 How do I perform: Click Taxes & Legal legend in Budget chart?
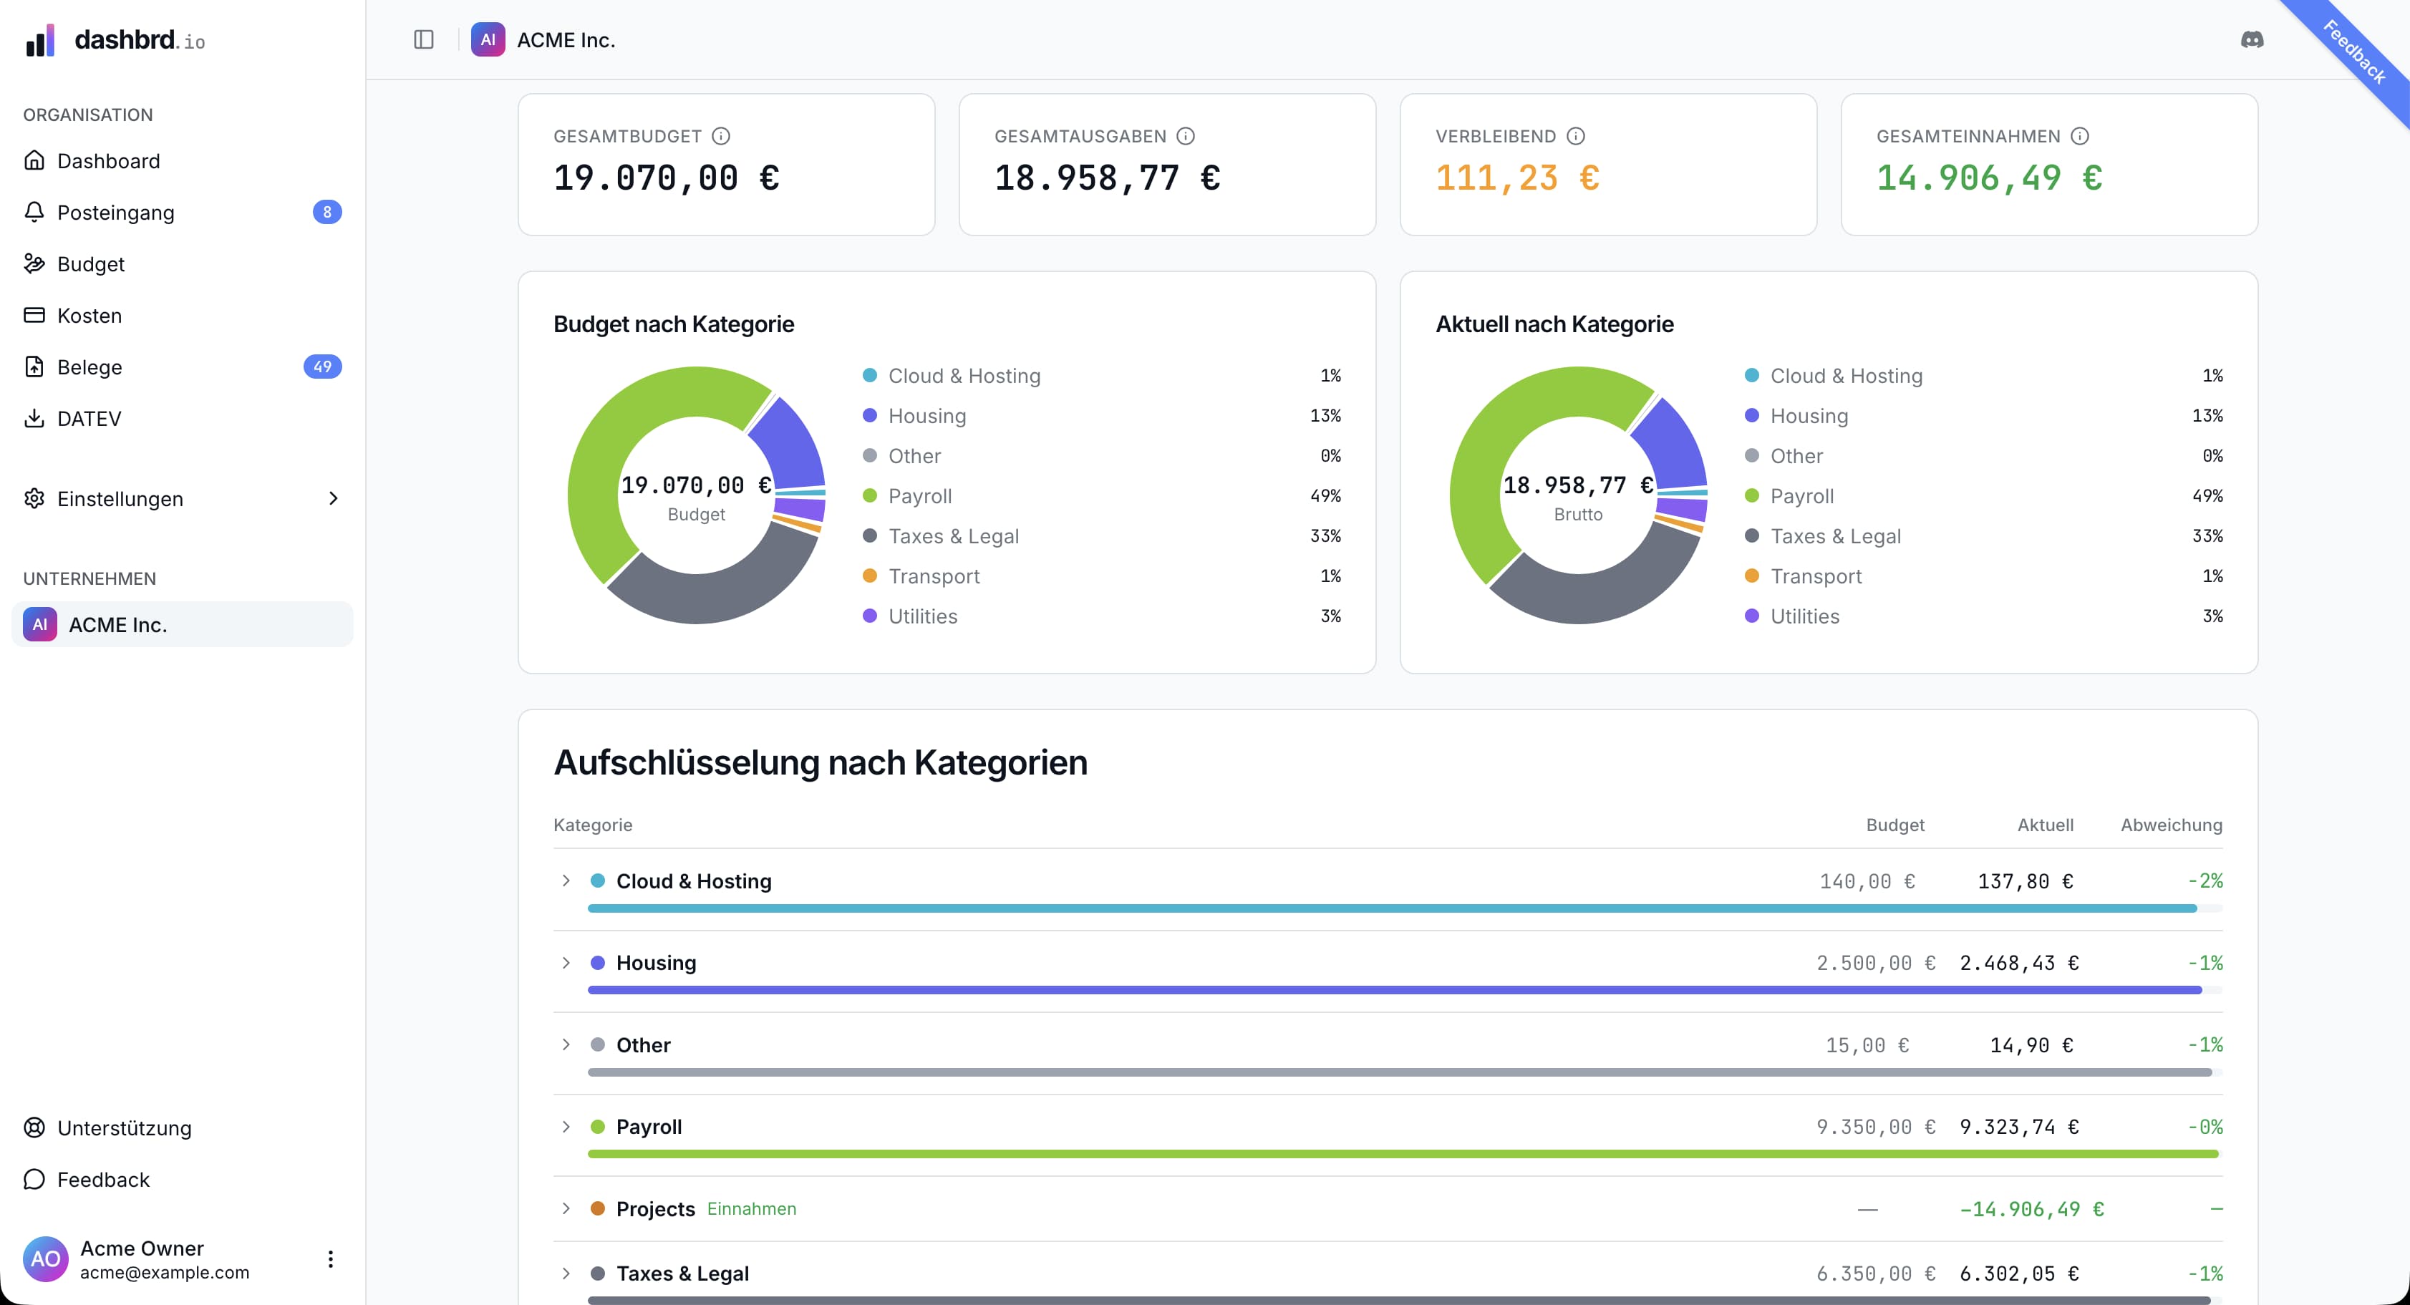[1101, 536]
